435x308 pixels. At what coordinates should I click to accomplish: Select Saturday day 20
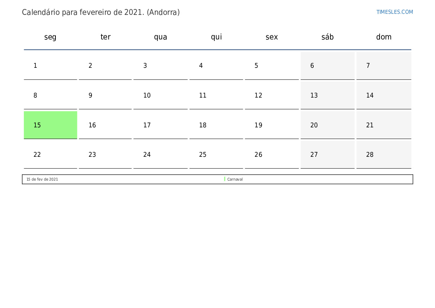click(x=327, y=125)
